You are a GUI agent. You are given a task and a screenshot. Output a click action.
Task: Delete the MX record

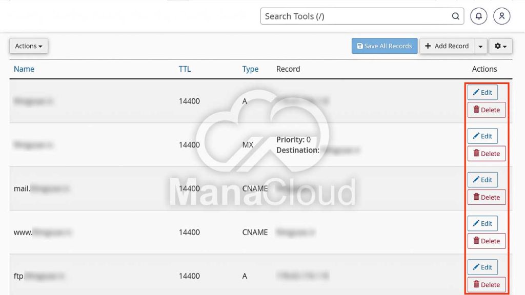(x=486, y=154)
